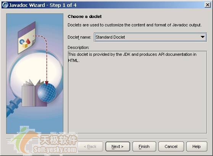Close the Javadoc Wizard window
Screen dimensions: 213x156
[208, 5]
